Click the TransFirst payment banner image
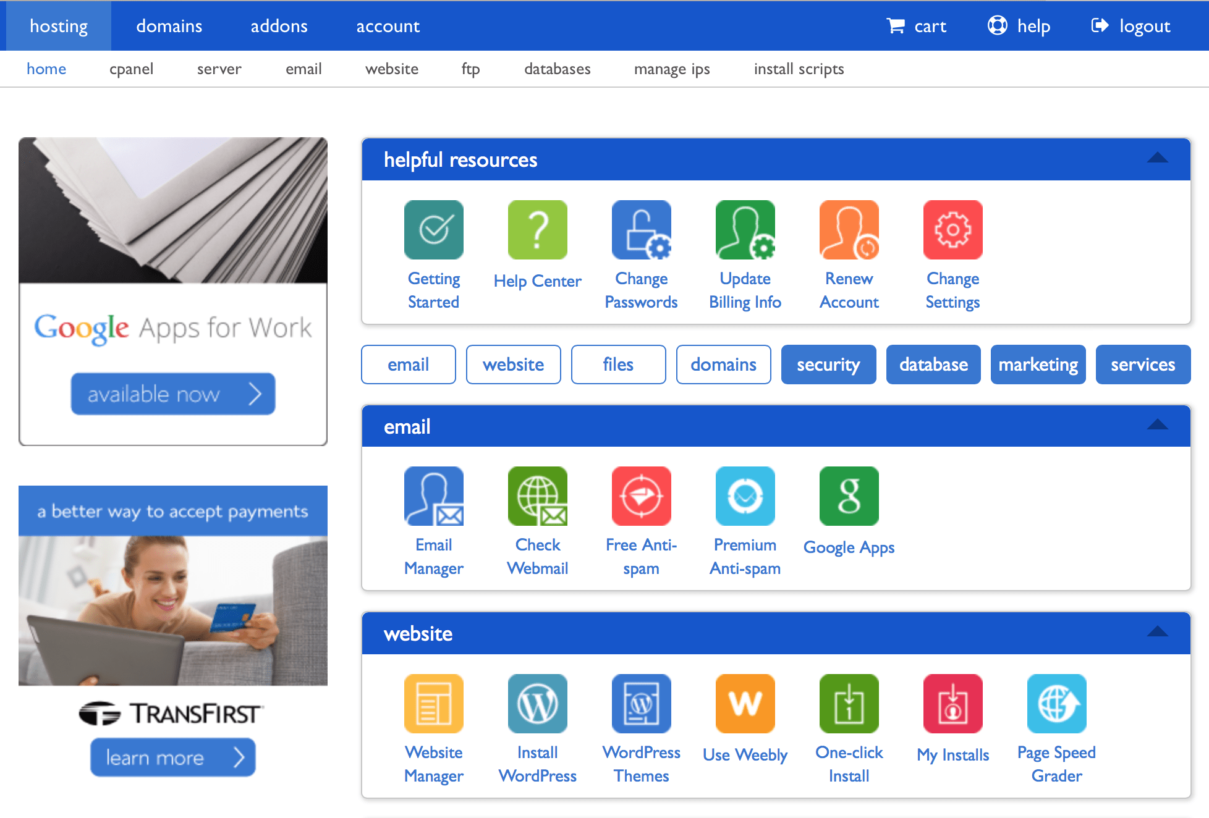1209x818 pixels. 173,609
